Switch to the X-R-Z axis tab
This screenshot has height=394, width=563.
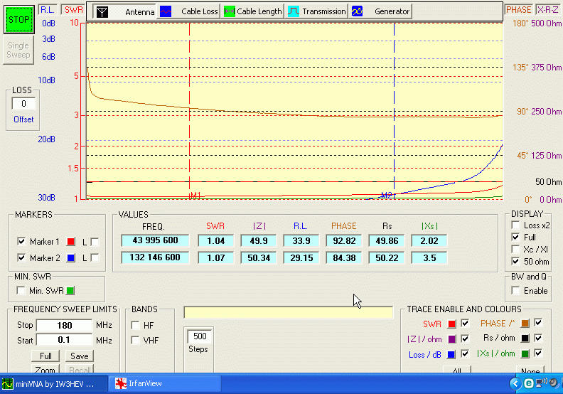point(547,9)
